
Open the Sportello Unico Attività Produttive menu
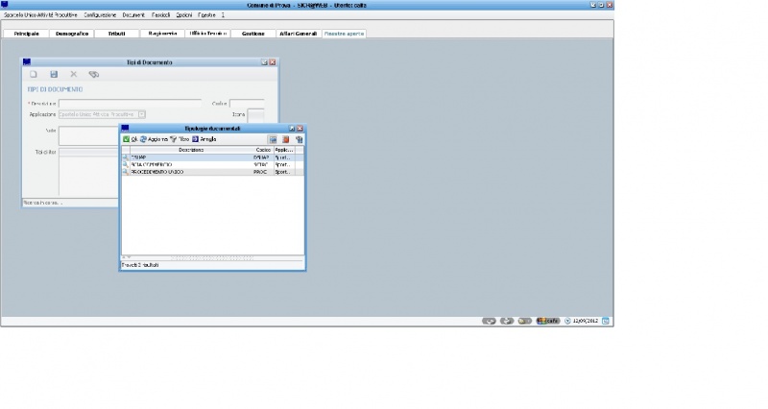tap(40, 15)
